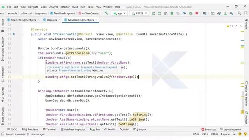This screenshot has width=249, height=140.
Task: Click the account avatar icon in toolbar
Action: [245, 13]
